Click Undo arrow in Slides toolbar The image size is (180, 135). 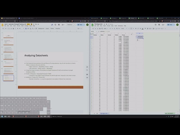click(x=9, y=28)
